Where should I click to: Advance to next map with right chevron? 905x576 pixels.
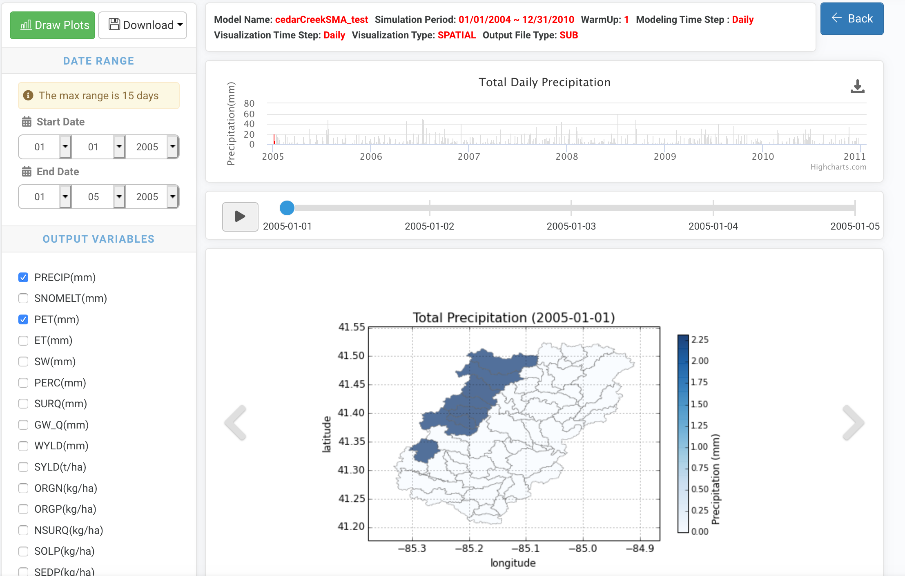pyautogui.click(x=853, y=423)
